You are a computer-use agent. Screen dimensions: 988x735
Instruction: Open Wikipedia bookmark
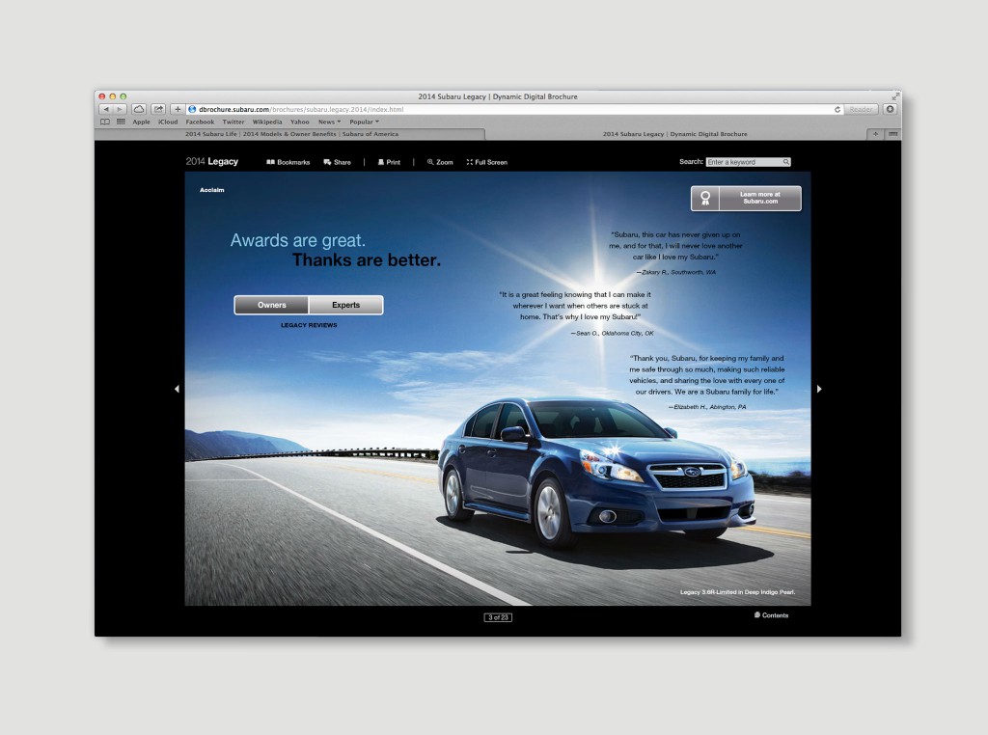click(267, 122)
